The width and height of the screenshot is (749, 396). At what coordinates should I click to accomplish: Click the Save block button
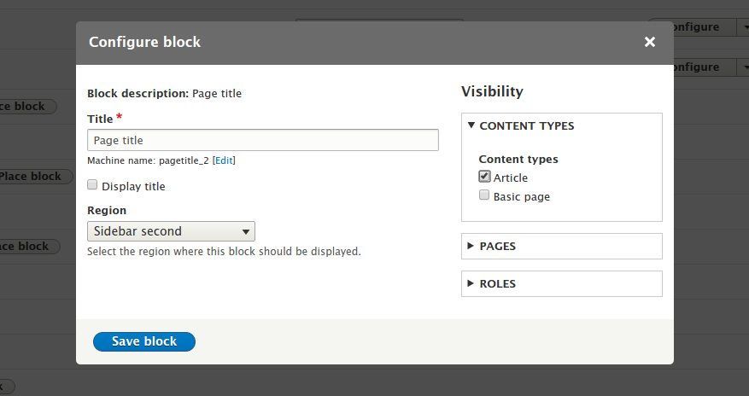tap(144, 341)
